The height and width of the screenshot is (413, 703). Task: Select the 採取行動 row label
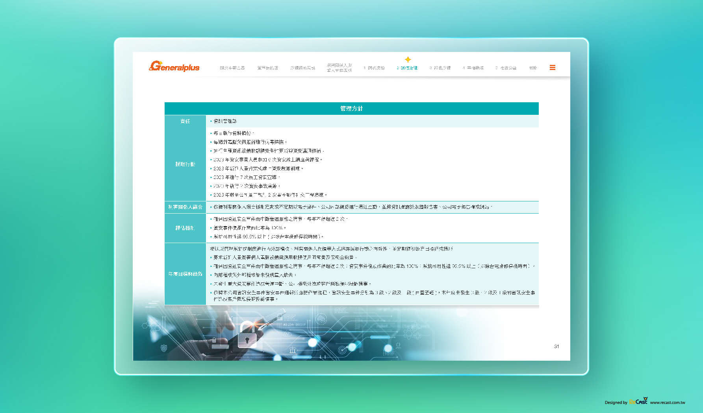tap(185, 164)
